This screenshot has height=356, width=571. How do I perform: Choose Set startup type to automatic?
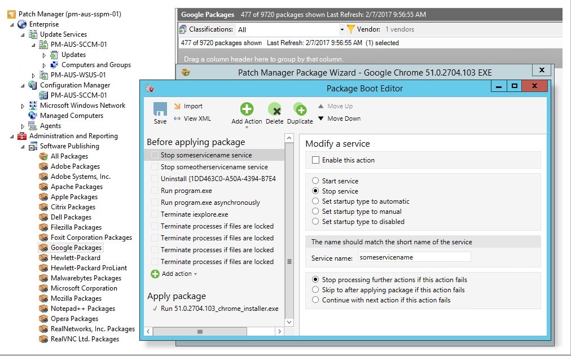coord(315,201)
